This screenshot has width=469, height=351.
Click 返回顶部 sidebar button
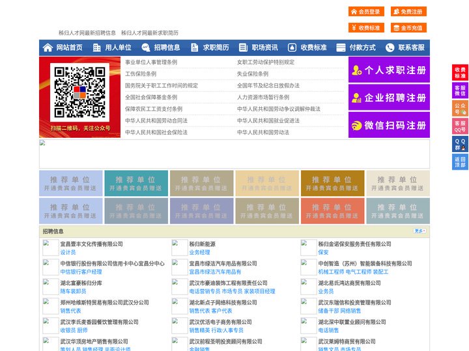coord(460,162)
